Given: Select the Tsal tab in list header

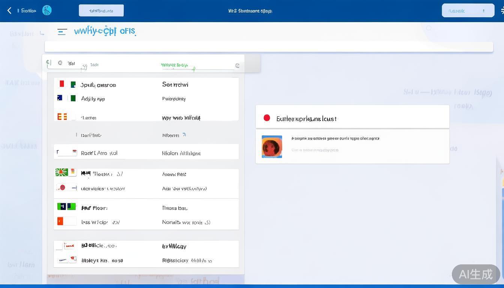Looking at the screenshot, I should [x=71, y=63].
